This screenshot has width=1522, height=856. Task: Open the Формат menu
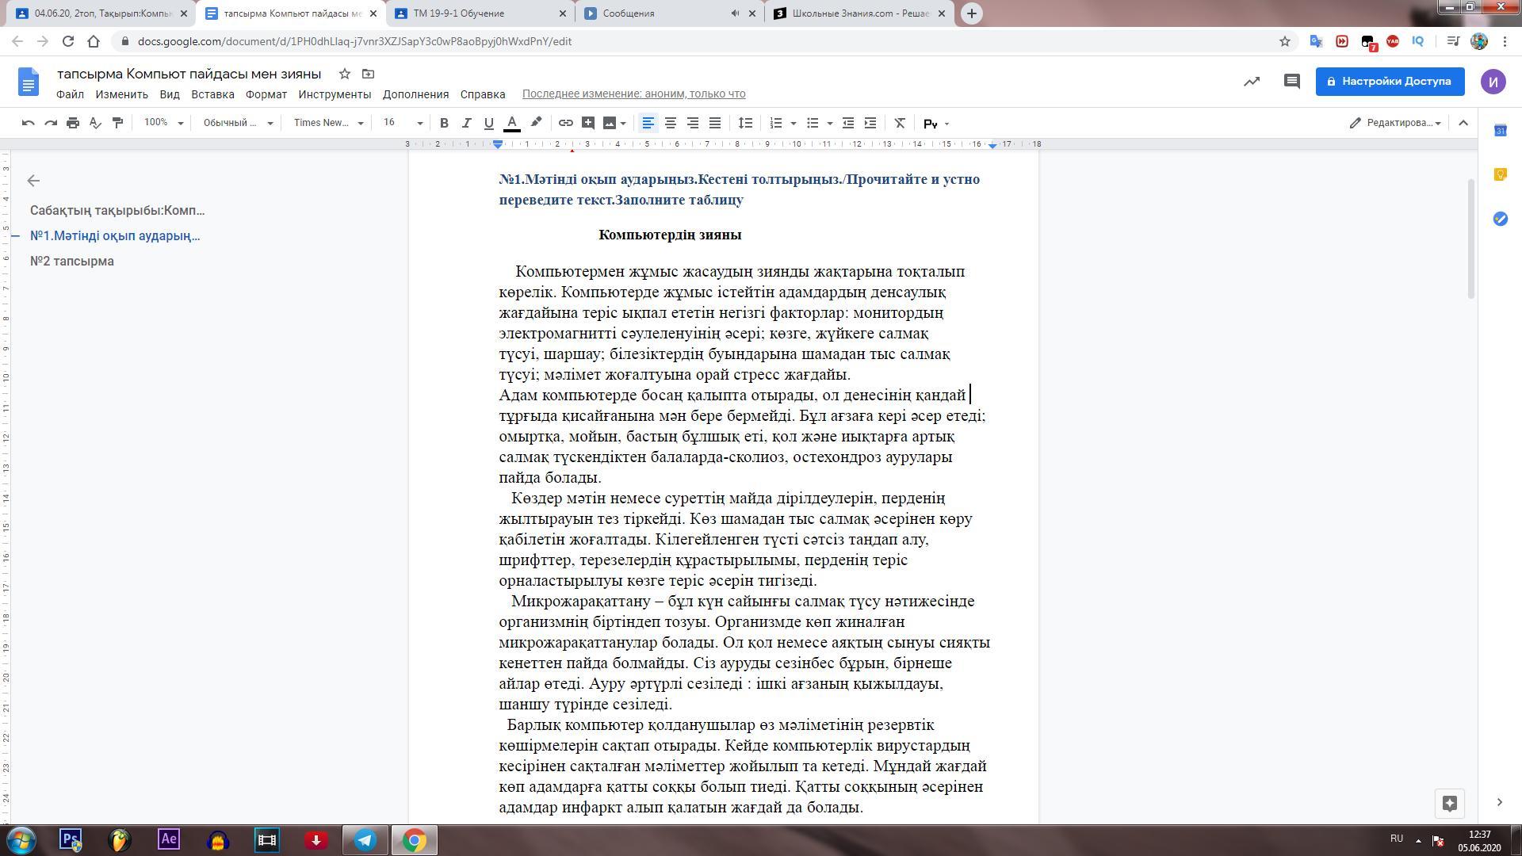click(x=266, y=94)
